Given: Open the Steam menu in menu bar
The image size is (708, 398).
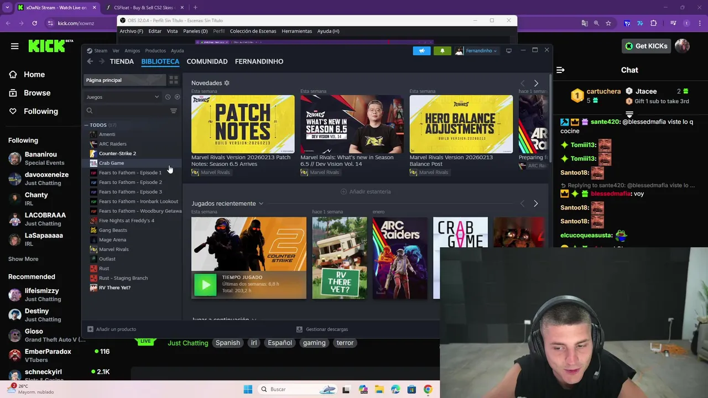Looking at the screenshot, I should [x=101, y=51].
